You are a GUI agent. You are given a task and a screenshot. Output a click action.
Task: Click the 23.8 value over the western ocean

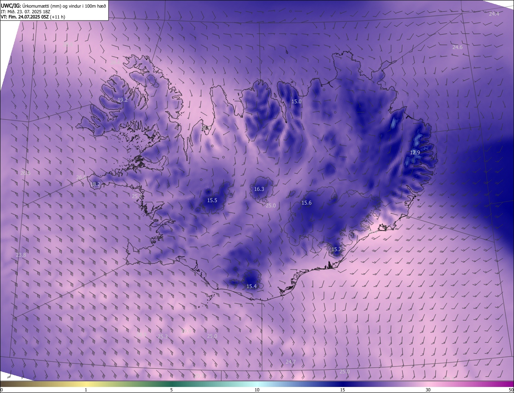click(21, 255)
